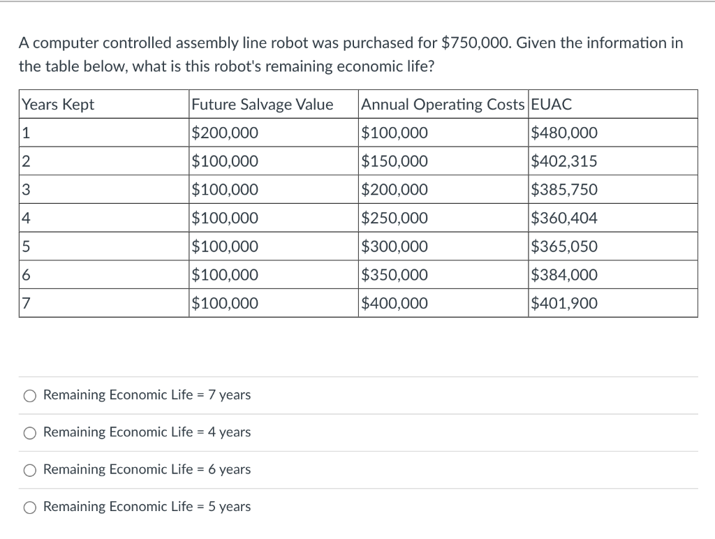Click the $400,000 operating cost cell
The width and height of the screenshot is (715, 539).
point(443,303)
